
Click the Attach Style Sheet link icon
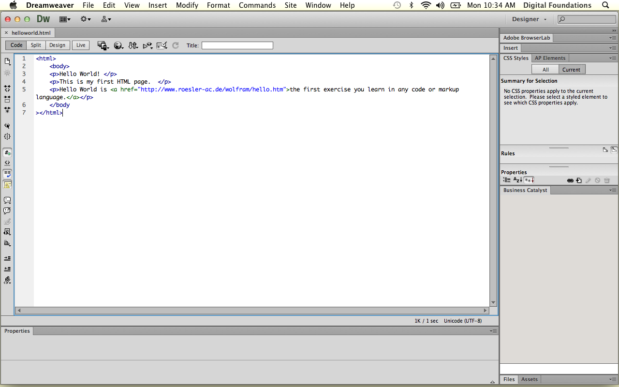570,180
